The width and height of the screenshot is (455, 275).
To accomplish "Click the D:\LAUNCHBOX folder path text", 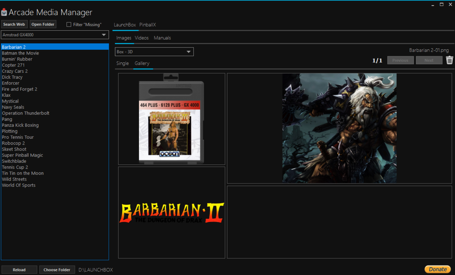I will [x=96, y=270].
